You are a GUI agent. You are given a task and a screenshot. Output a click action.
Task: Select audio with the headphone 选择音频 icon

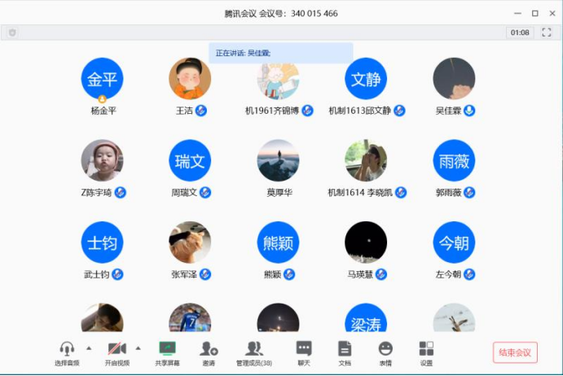tap(67, 348)
